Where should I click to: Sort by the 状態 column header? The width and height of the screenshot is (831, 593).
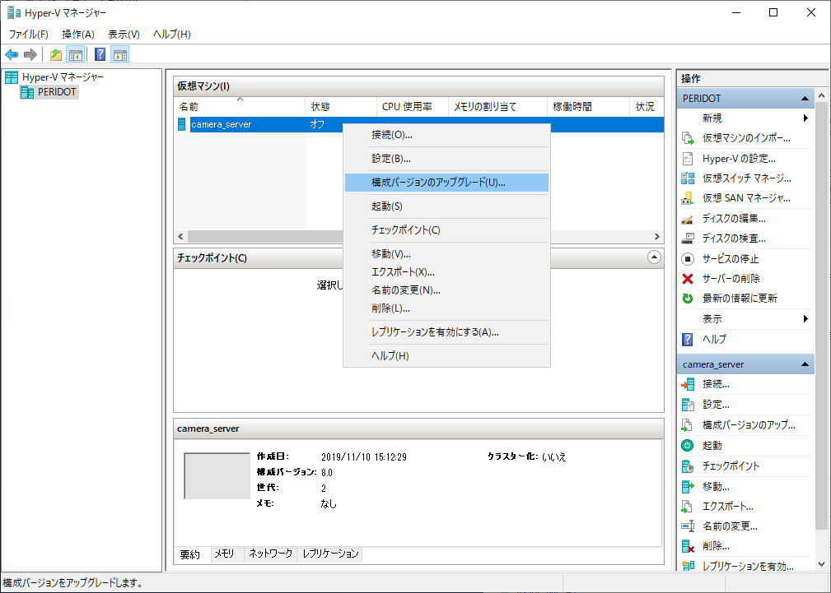click(341, 107)
